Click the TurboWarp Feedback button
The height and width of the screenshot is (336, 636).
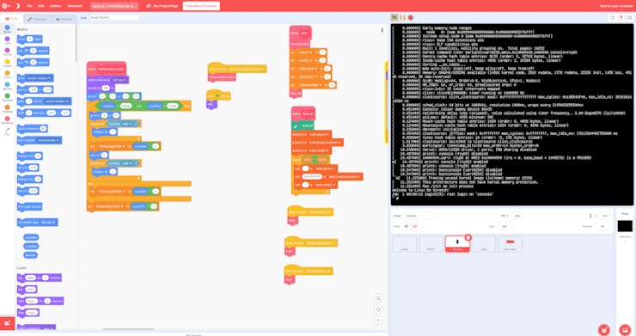pyautogui.click(x=201, y=6)
